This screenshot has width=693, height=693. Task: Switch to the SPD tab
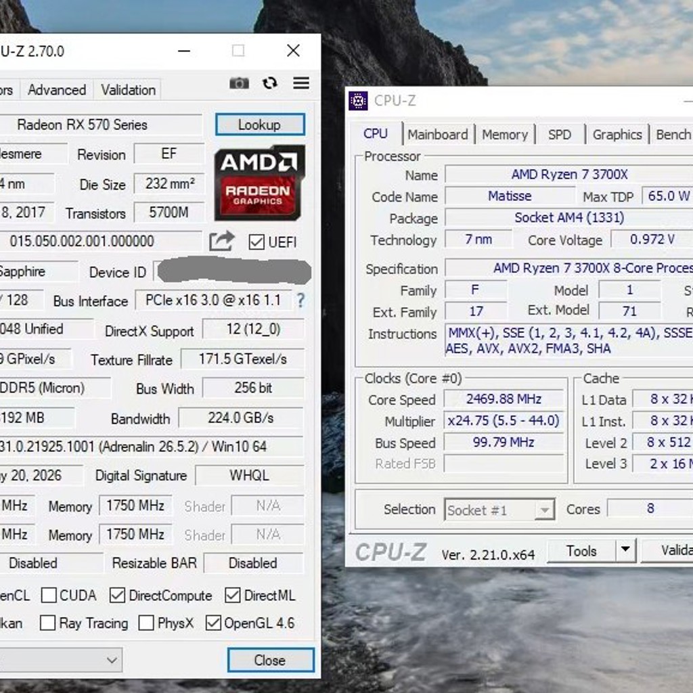tap(560, 135)
